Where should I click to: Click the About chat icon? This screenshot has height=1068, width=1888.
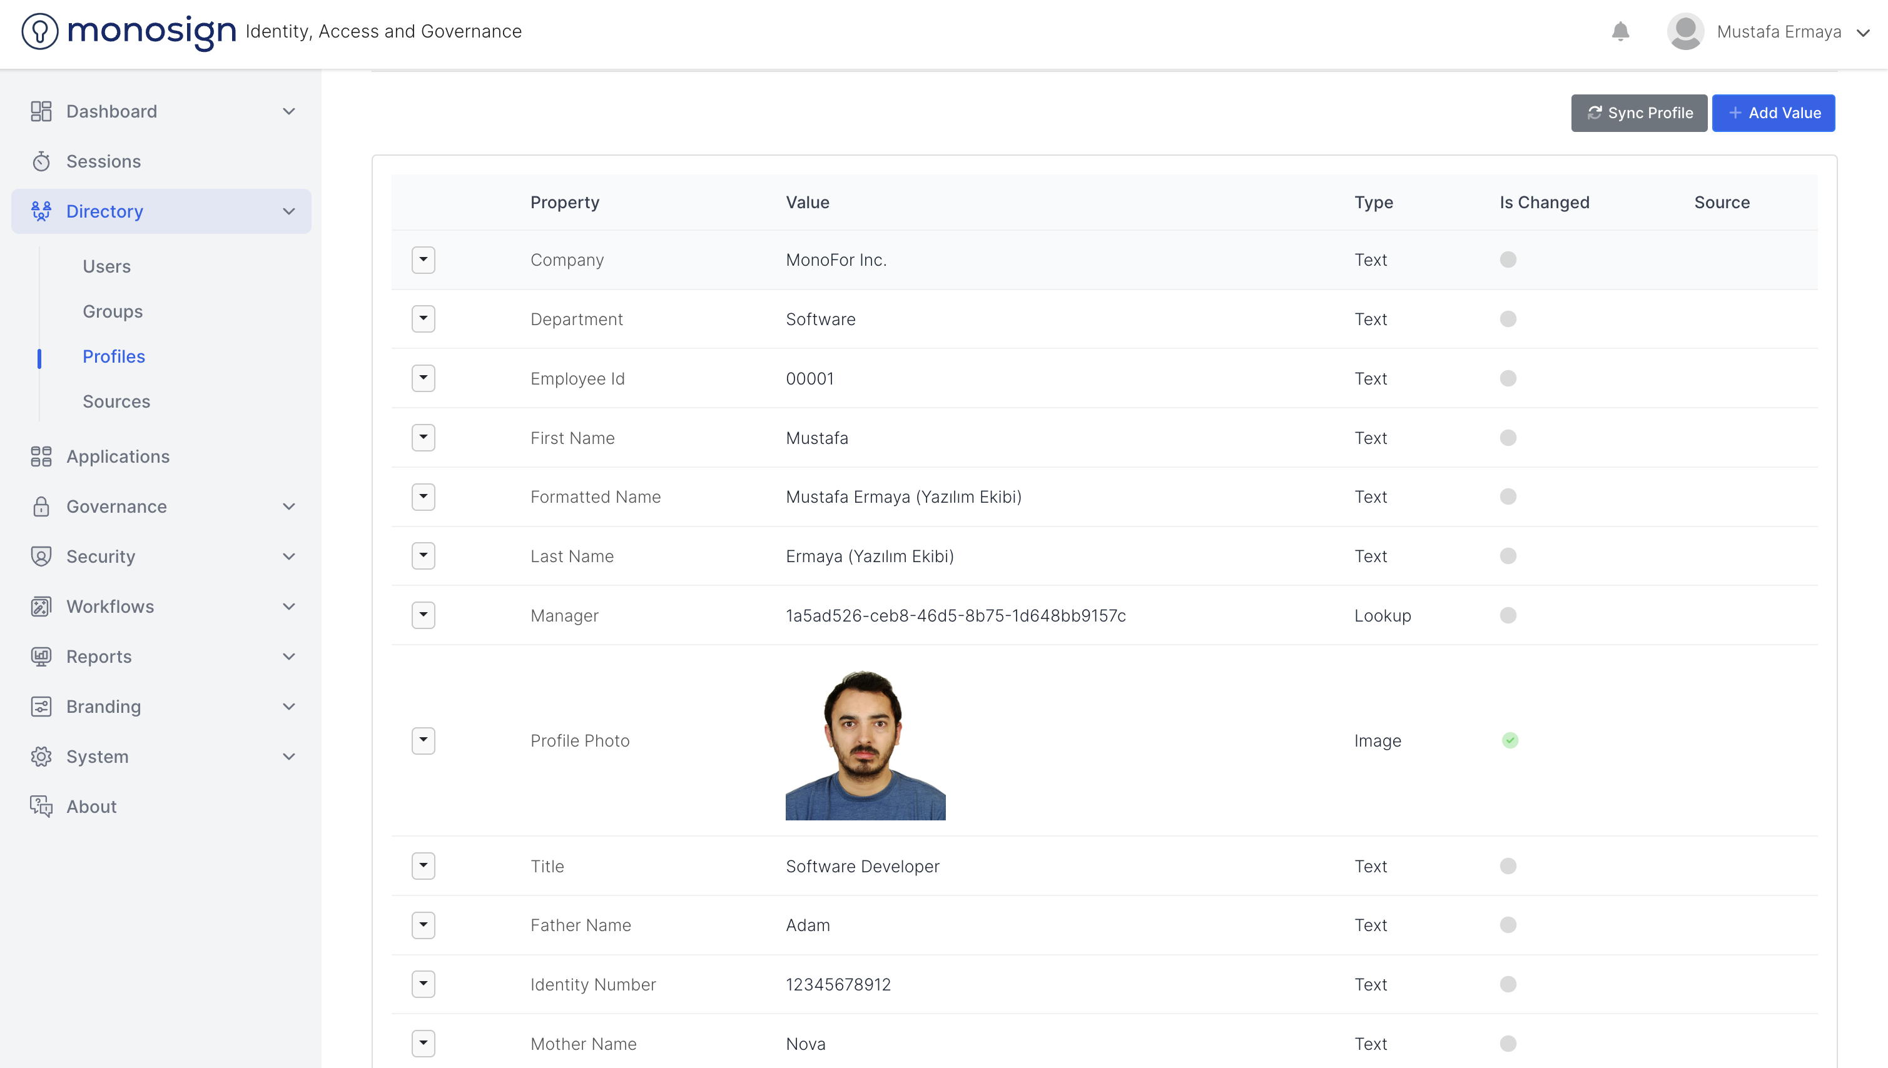(x=41, y=806)
